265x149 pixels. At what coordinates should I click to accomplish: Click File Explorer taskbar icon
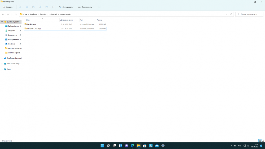point(139,146)
